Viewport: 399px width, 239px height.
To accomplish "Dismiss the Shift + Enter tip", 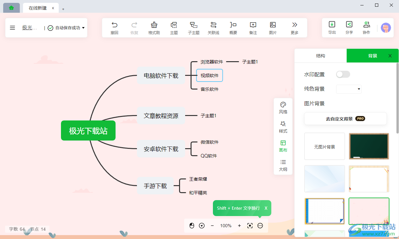I will pyautogui.click(x=266, y=208).
